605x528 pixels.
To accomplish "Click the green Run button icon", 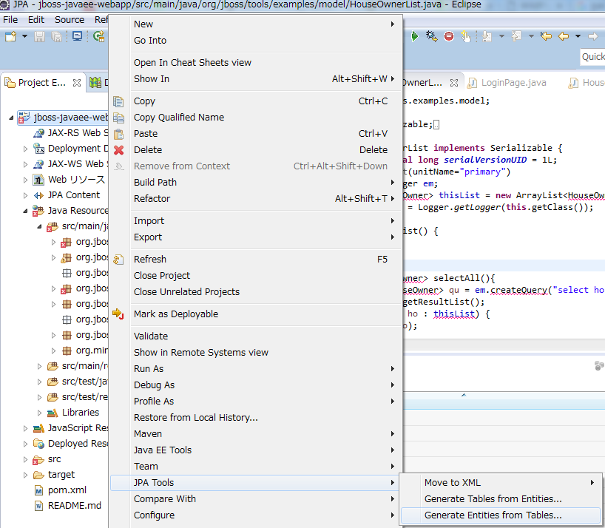I will click(415, 36).
